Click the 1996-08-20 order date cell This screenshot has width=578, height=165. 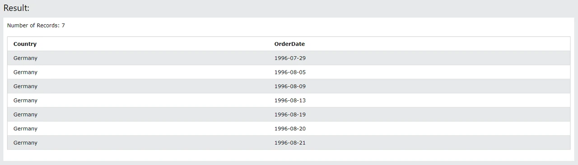(x=290, y=129)
